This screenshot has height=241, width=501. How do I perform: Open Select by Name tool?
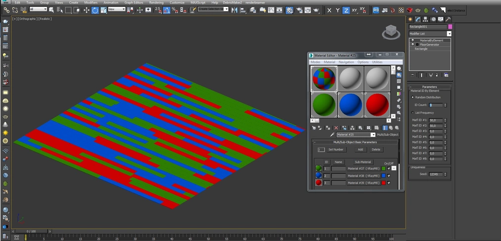coord(60,10)
